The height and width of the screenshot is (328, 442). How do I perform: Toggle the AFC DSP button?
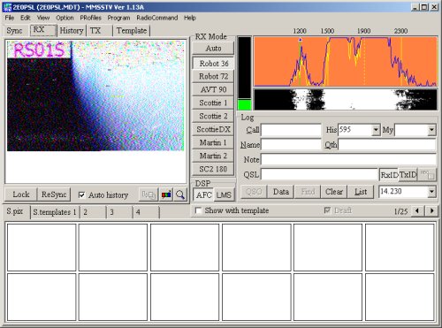click(x=204, y=195)
